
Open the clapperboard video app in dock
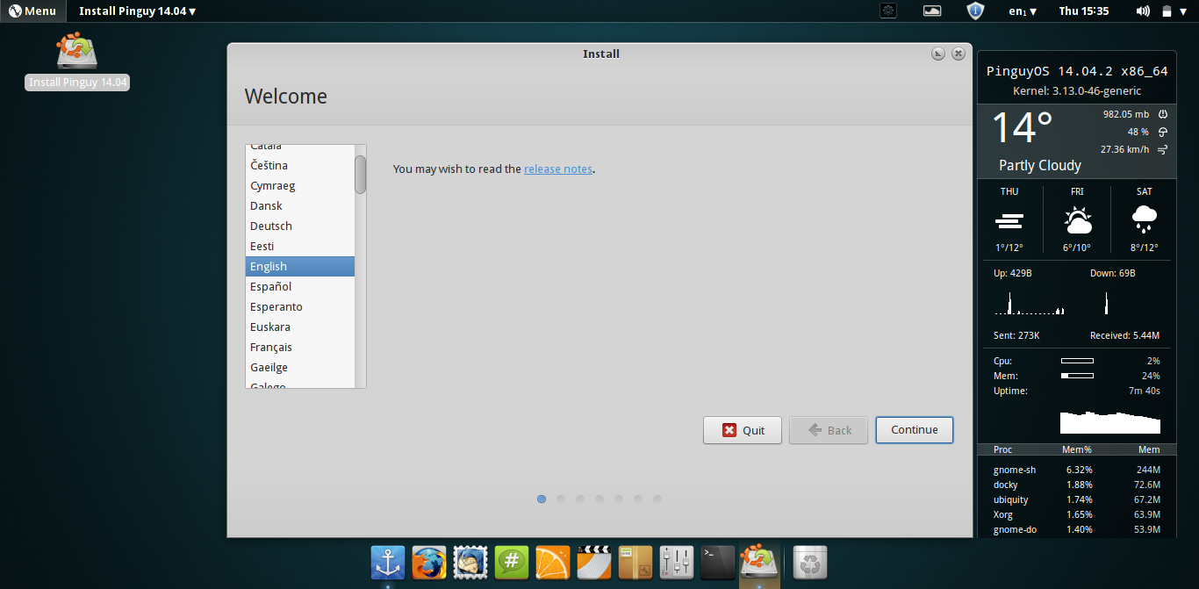point(594,562)
